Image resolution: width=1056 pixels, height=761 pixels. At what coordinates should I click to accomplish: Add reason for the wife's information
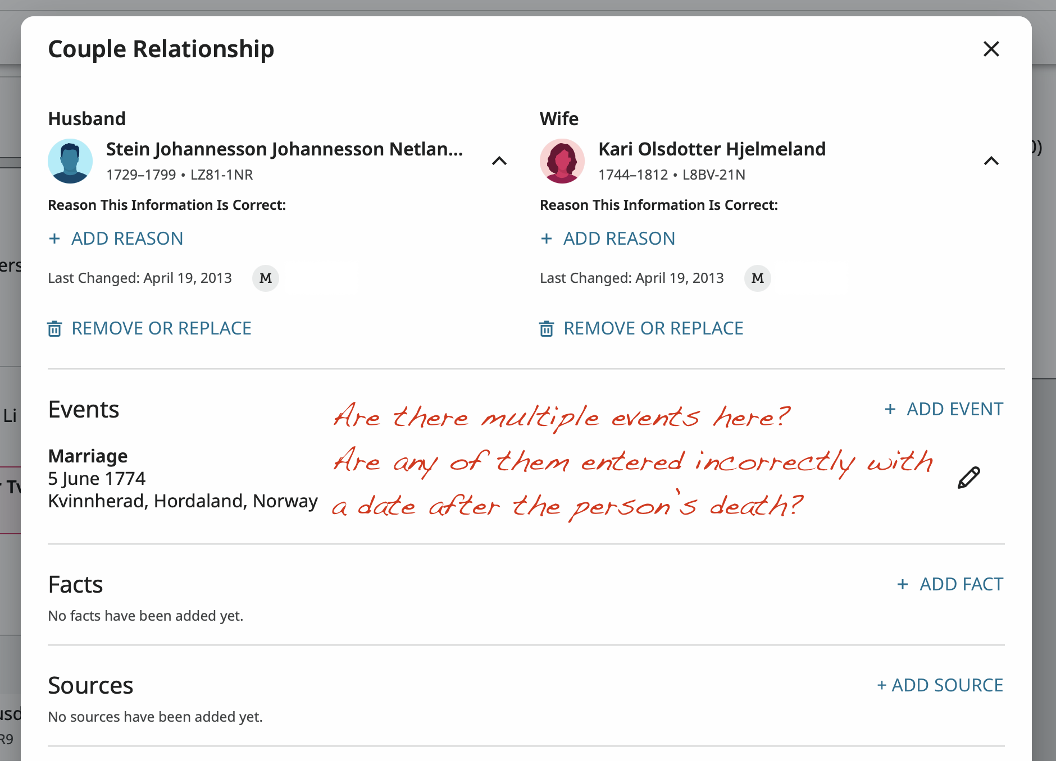pyautogui.click(x=608, y=239)
